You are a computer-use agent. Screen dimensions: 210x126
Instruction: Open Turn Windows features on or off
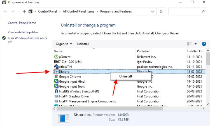click(x=27, y=40)
